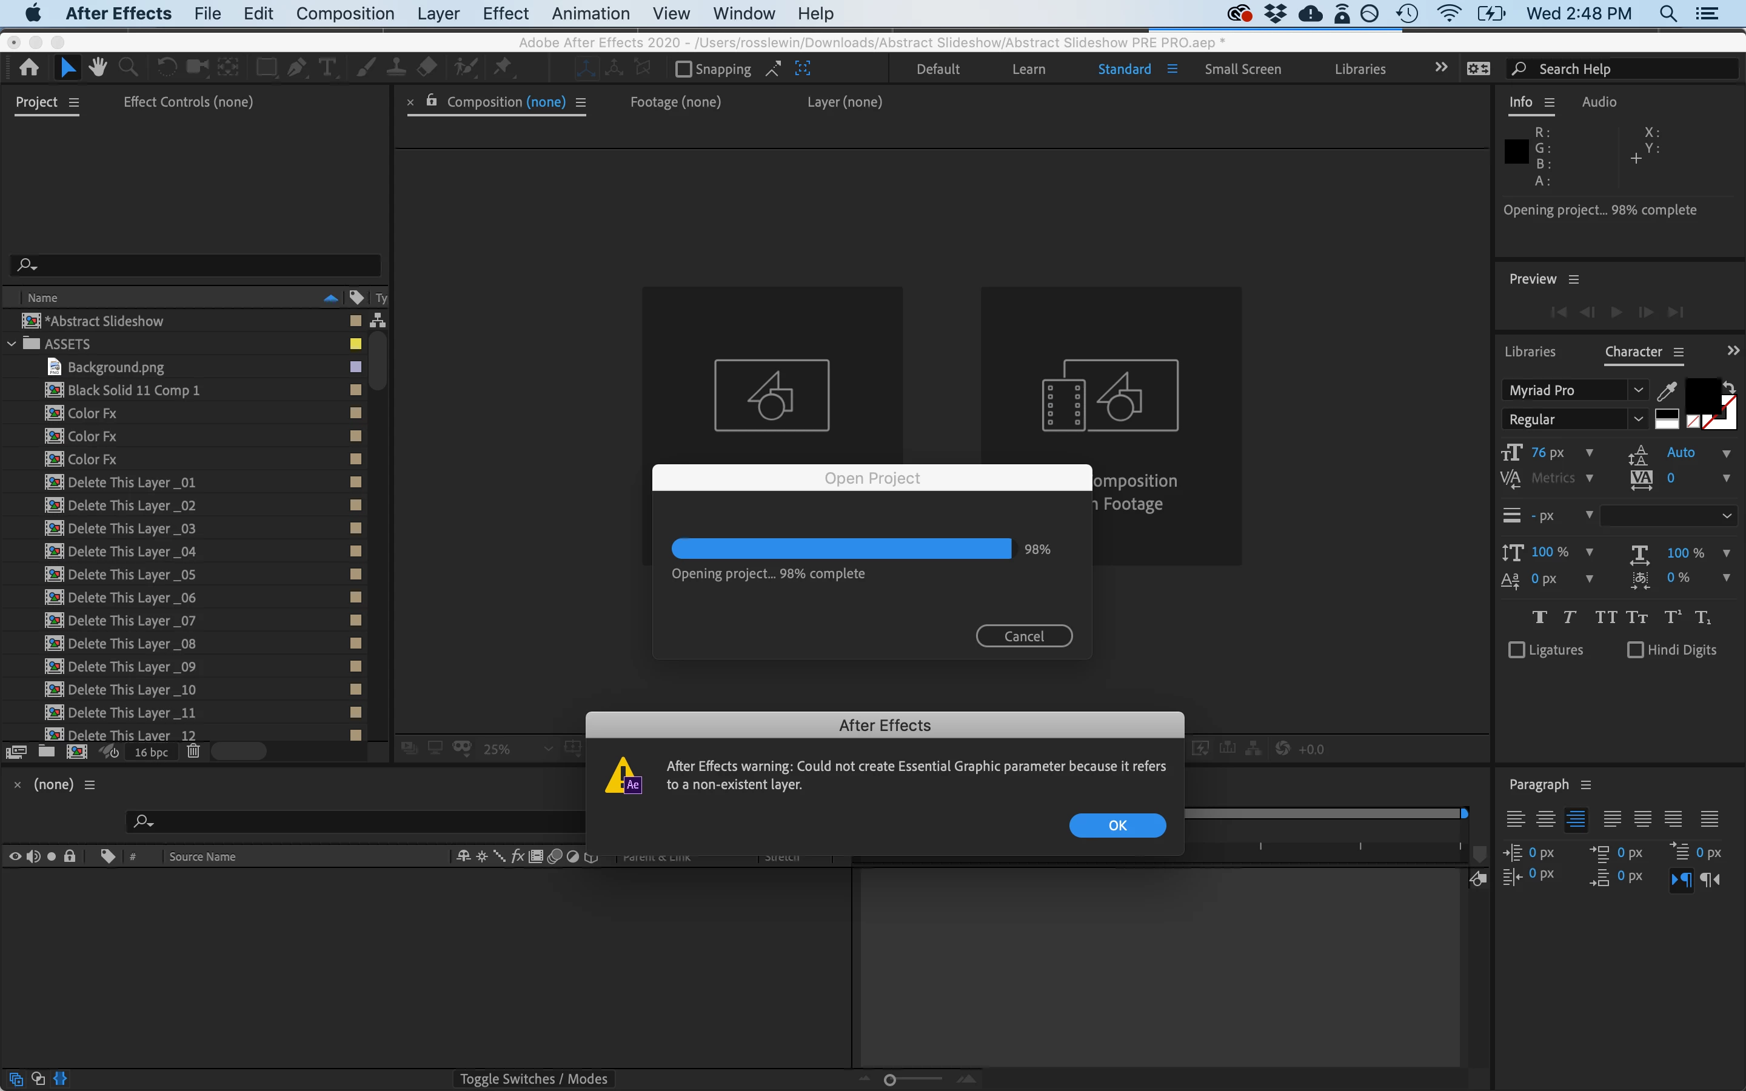Click the Home icon in toolbar
The height and width of the screenshot is (1091, 1746).
click(x=30, y=68)
